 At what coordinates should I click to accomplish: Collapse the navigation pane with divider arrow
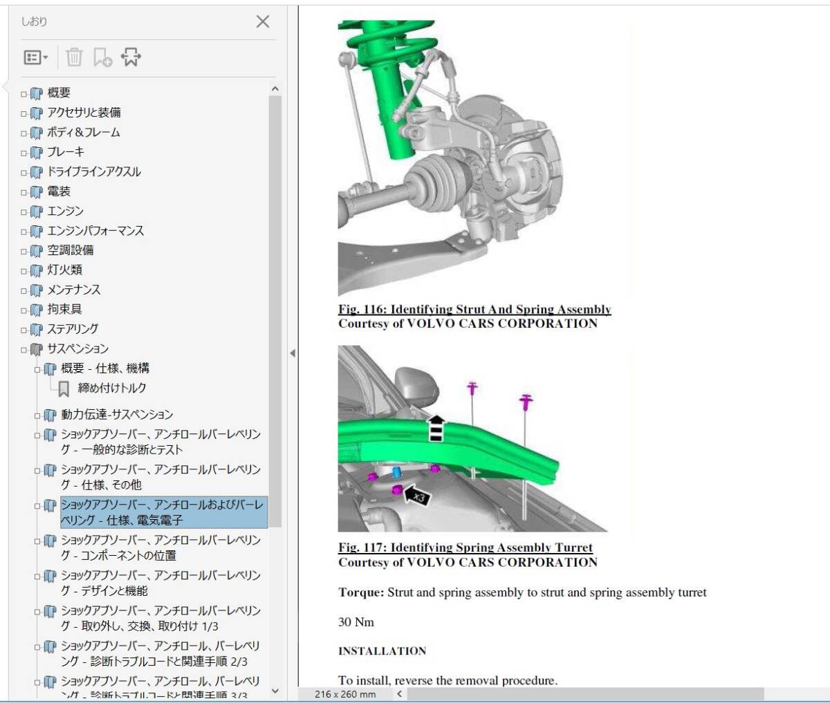(x=292, y=353)
